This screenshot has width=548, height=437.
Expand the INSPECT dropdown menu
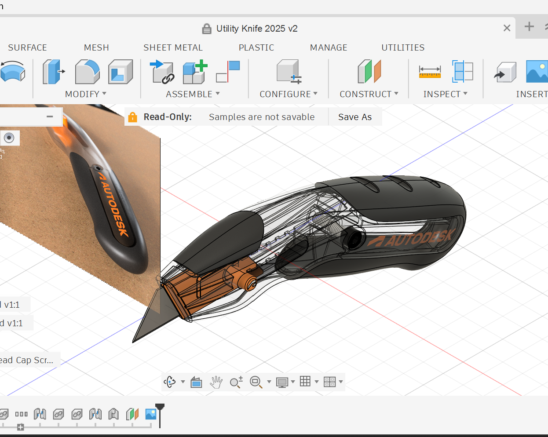(446, 94)
